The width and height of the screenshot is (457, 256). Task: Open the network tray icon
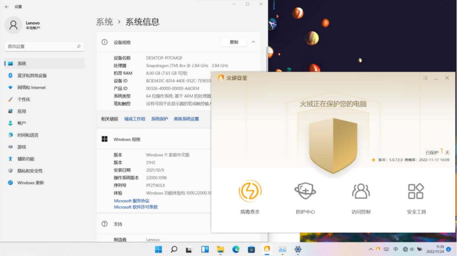pyautogui.click(x=405, y=249)
